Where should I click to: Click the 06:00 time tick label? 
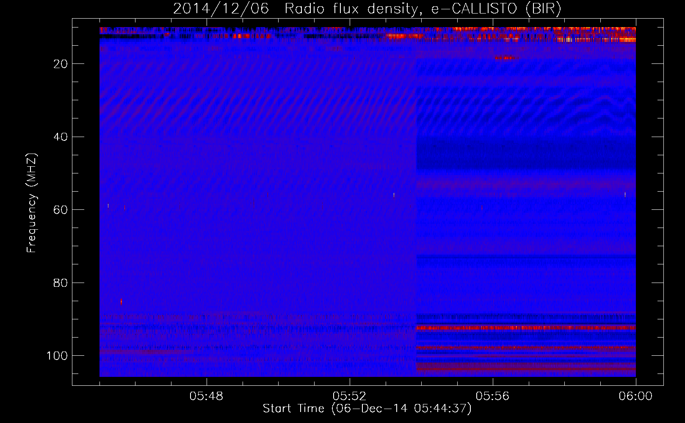tap(635, 396)
